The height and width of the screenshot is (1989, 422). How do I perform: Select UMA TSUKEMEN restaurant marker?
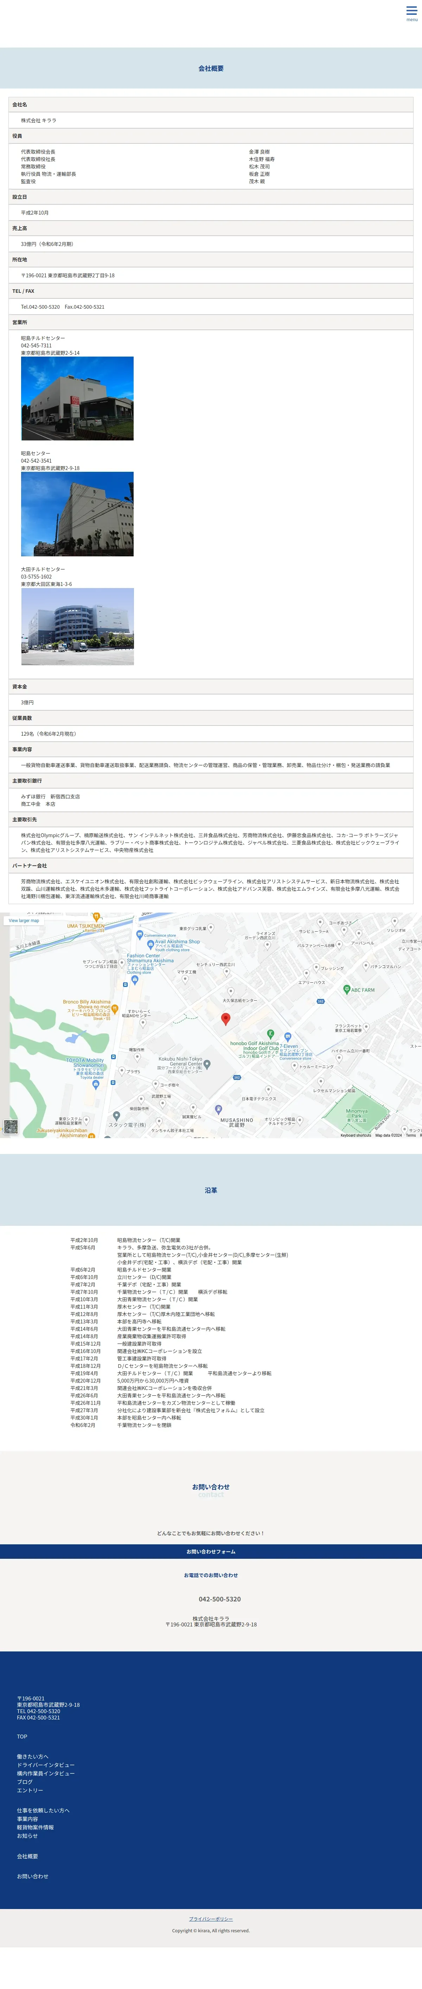click(96, 917)
